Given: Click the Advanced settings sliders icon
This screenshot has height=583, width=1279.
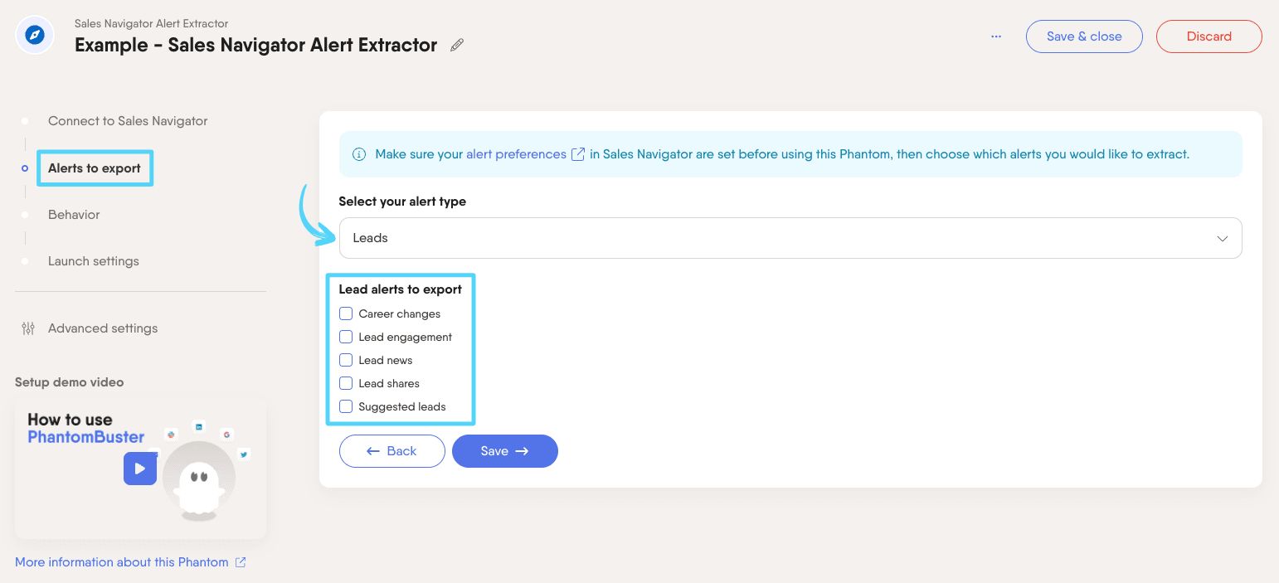Looking at the screenshot, I should (28, 328).
